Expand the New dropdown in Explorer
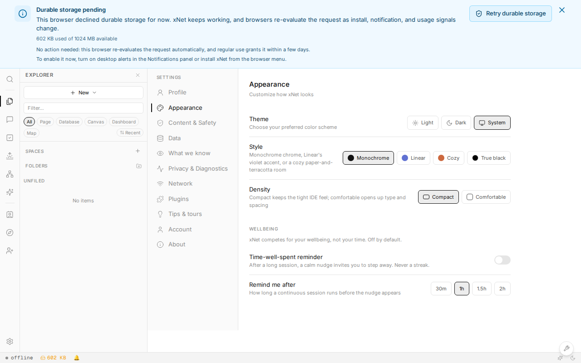 coord(84,93)
